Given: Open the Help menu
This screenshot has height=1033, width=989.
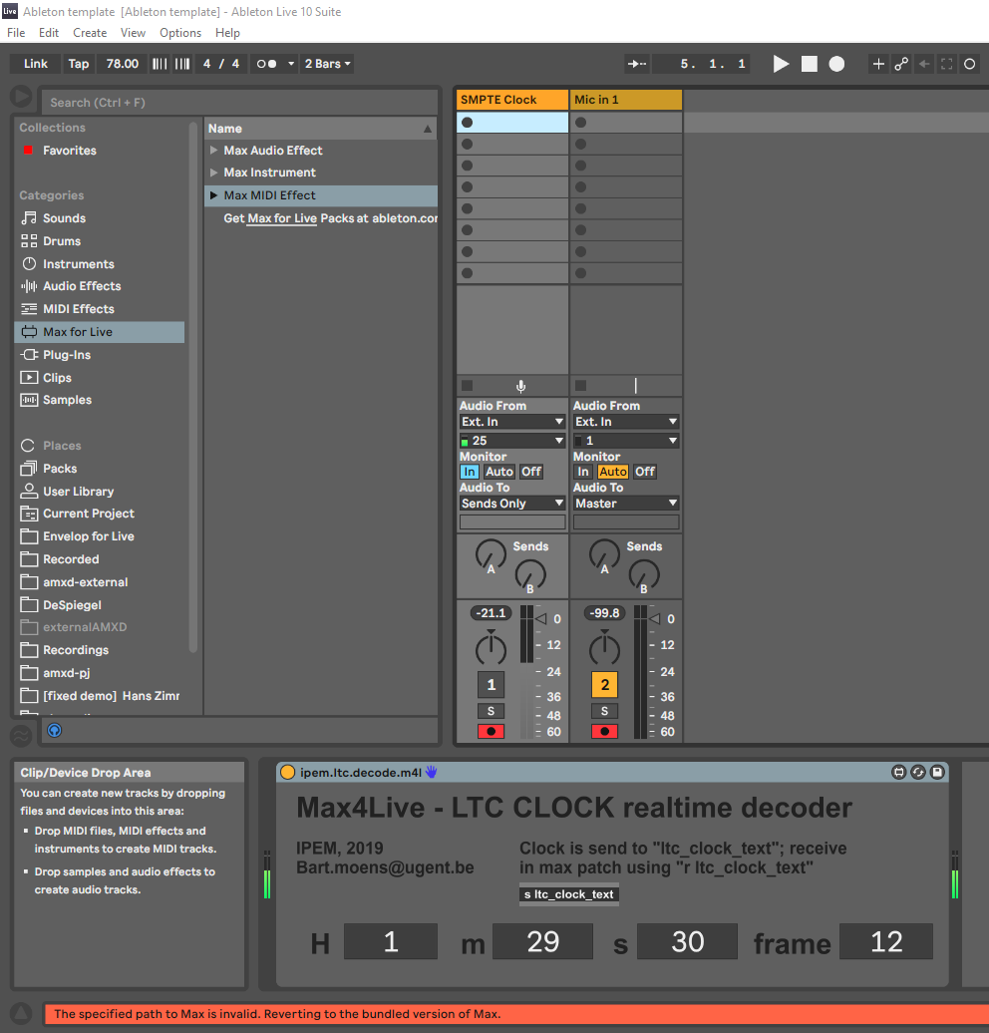Looking at the screenshot, I should click(227, 33).
